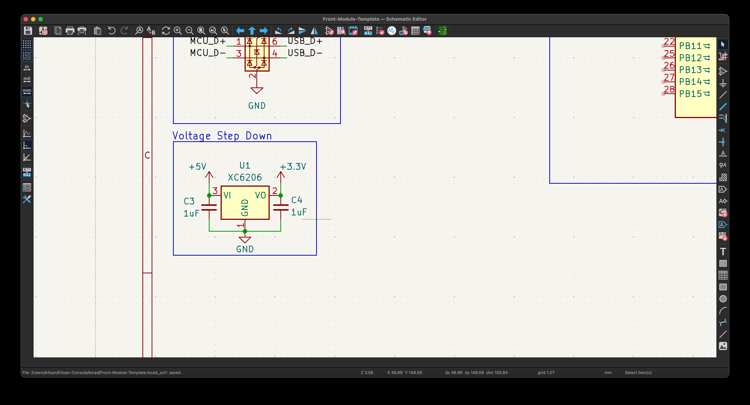This screenshot has width=750, height=405.
Task: Switch to PCB editor icon
Action: 442,31
